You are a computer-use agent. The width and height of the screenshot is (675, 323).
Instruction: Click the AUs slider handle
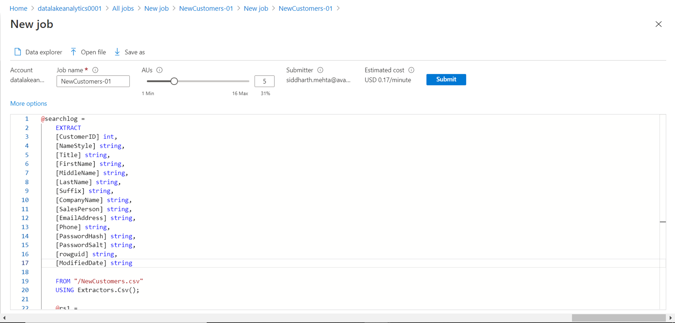[174, 81]
